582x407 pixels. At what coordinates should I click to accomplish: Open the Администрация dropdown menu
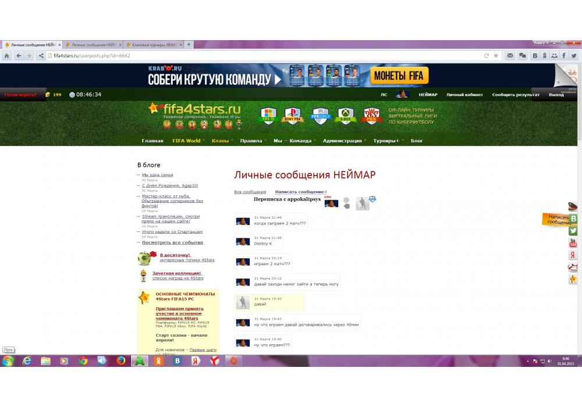342,141
